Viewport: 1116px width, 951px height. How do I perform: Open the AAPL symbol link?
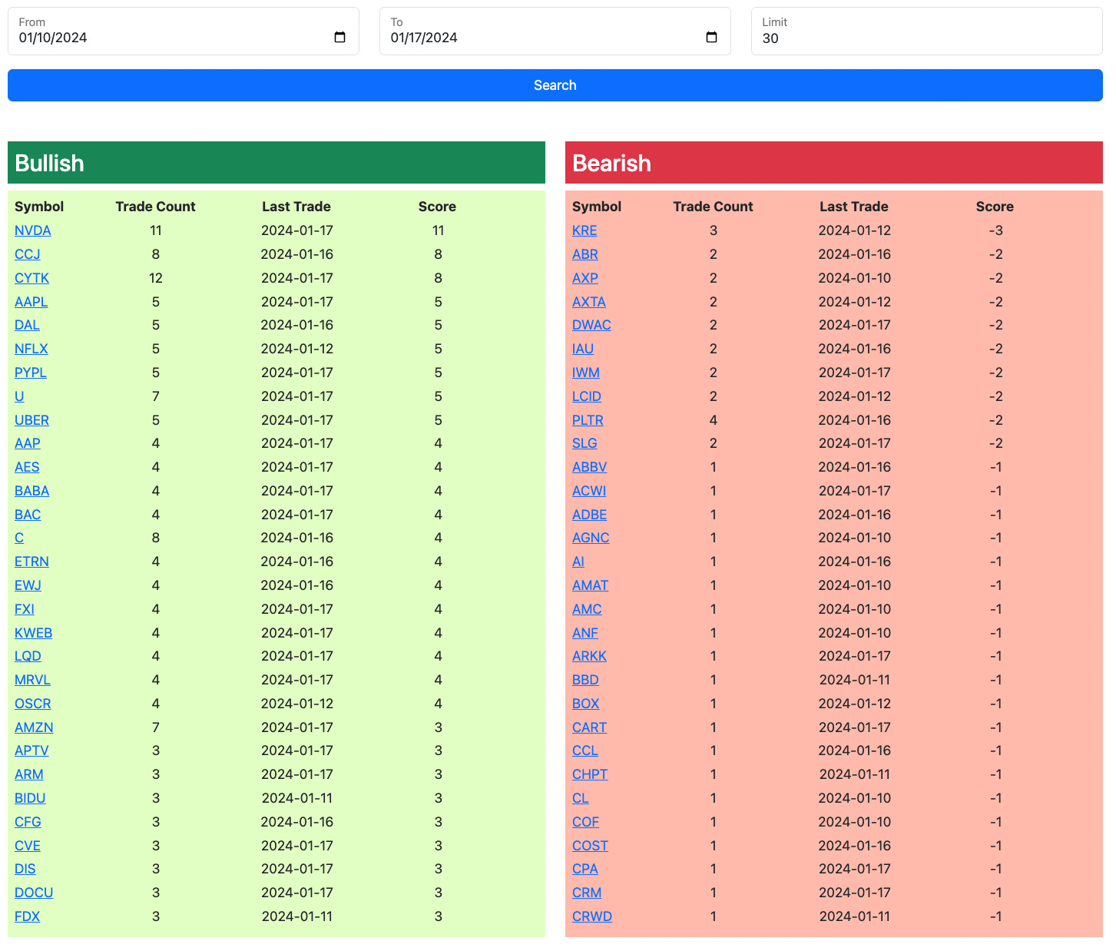coord(31,302)
